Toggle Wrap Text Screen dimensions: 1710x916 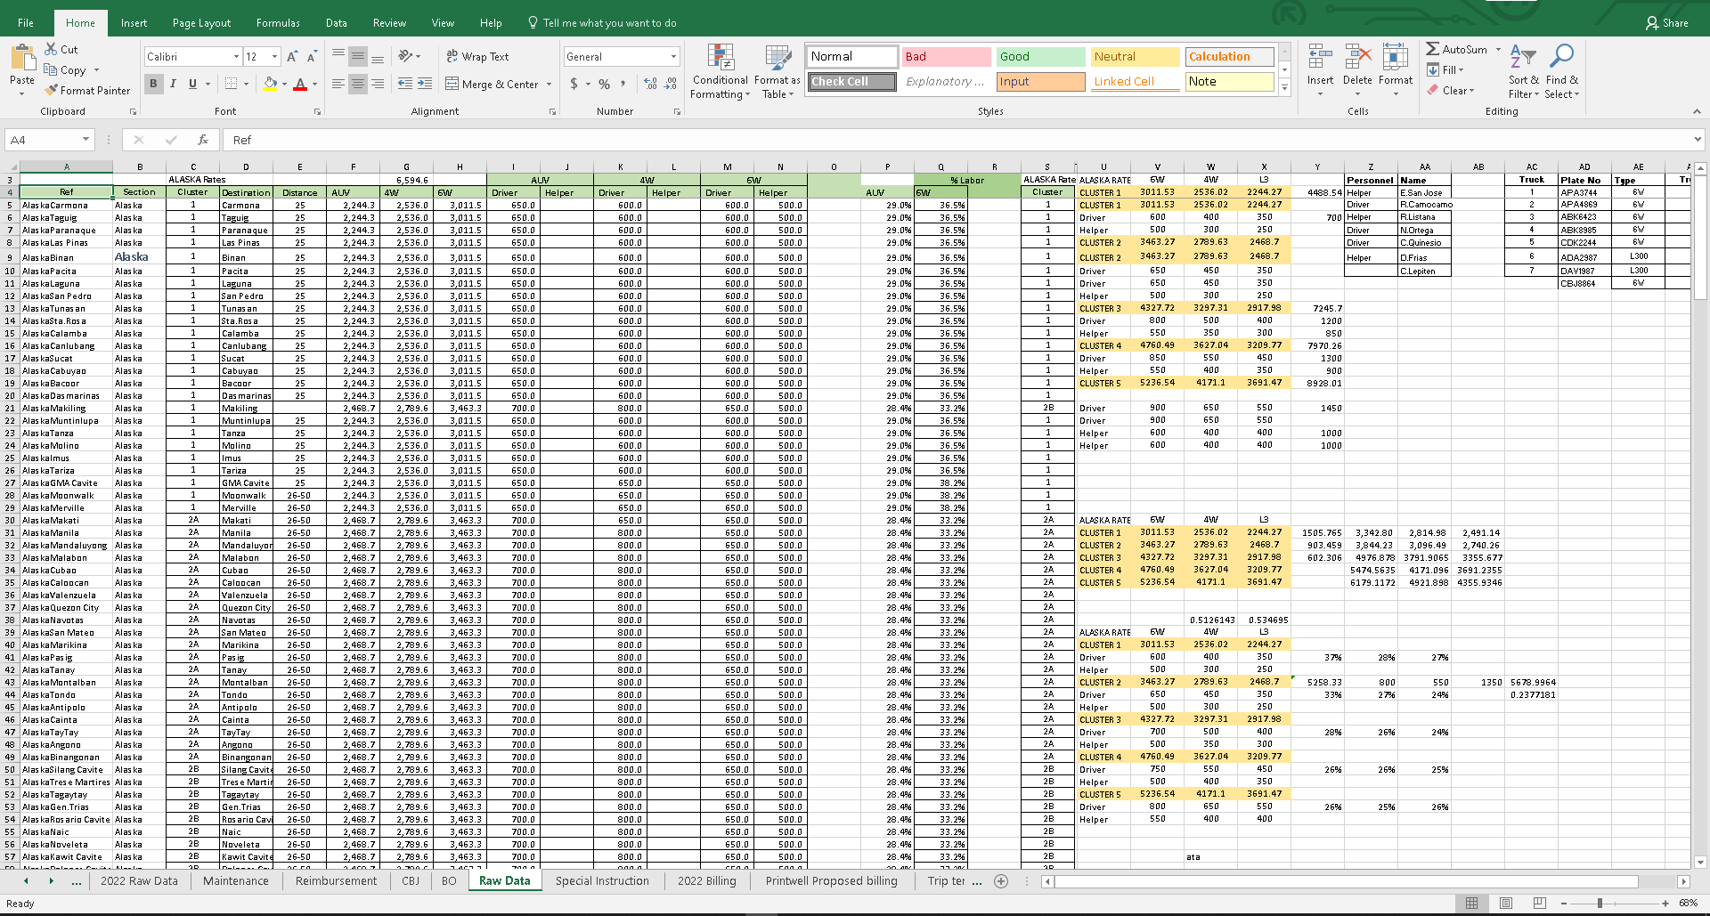point(477,56)
